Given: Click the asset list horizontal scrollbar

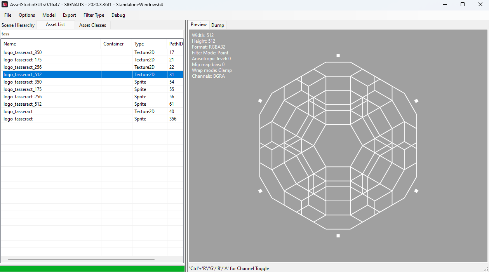Looking at the screenshot, I should tap(81, 259).
